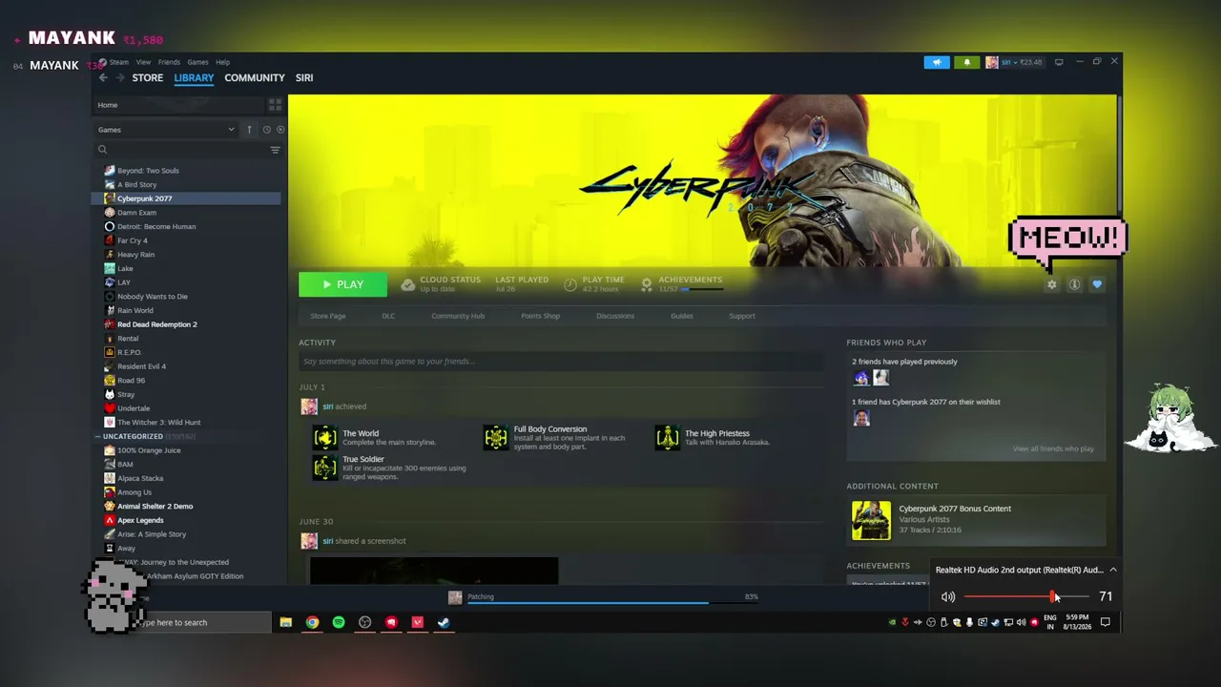Enter Big Picture mode via monitor icon
1221x687 pixels.
(1059, 62)
